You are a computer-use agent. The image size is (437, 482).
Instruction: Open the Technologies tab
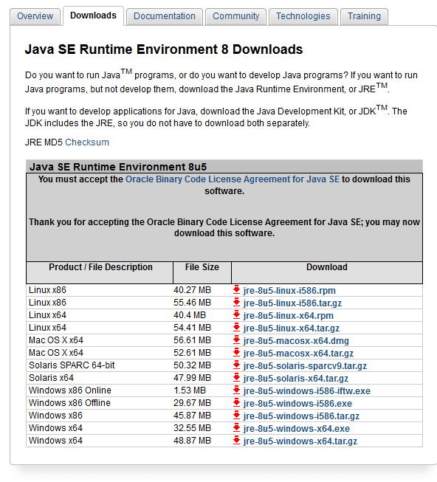pos(303,16)
